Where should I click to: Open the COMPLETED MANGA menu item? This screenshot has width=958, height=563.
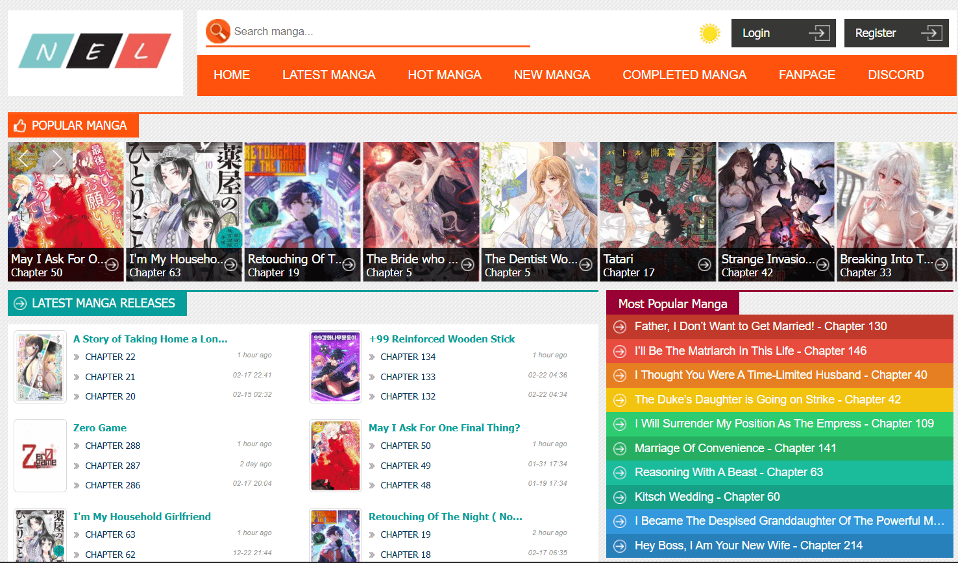point(684,75)
